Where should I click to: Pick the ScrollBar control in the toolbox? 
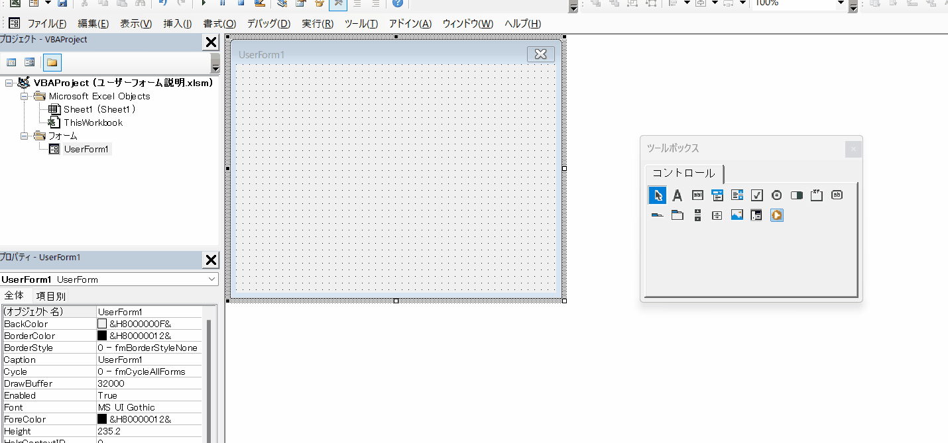[x=697, y=215]
